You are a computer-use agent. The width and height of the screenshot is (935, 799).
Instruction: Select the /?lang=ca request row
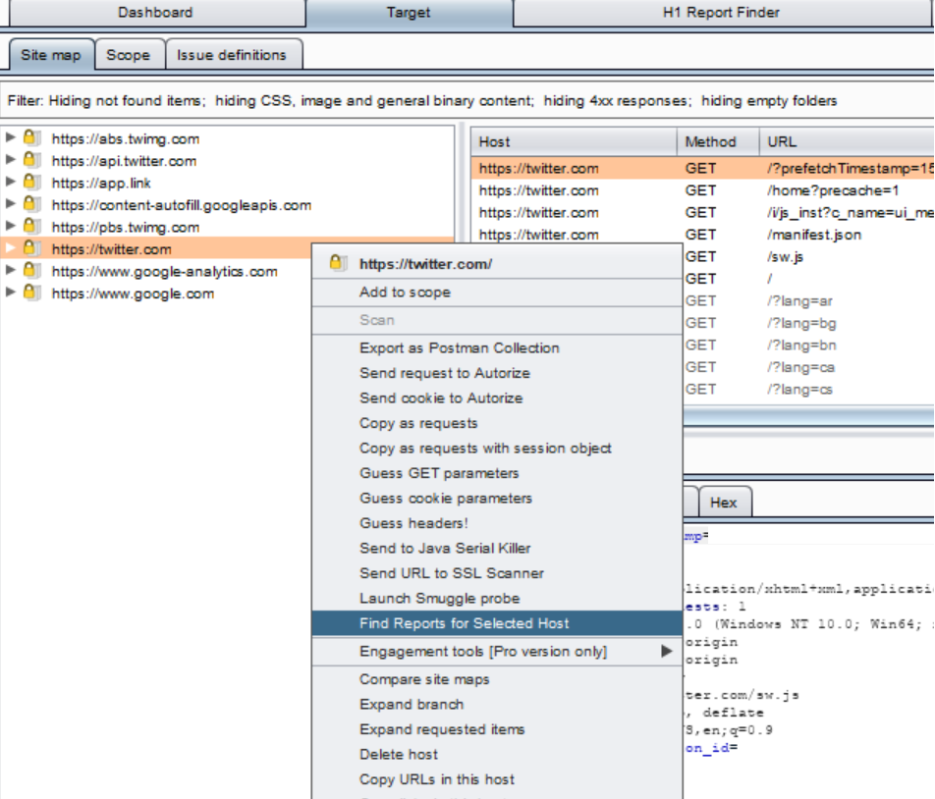pos(808,367)
